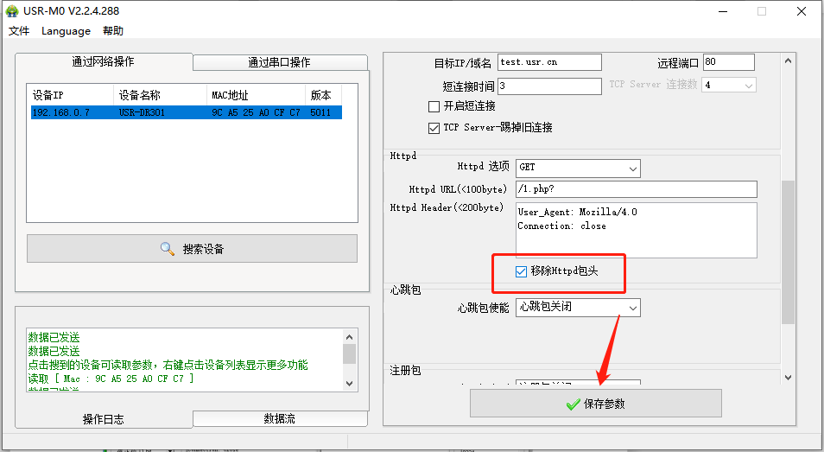Screen dimensions: 824x452
Task: Click the USR-M0 app icon in title bar
Action: (12, 10)
